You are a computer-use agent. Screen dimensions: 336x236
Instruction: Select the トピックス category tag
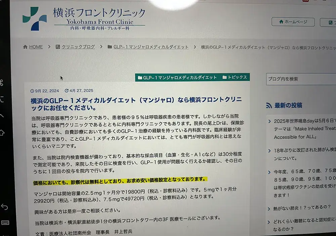(x=235, y=77)
